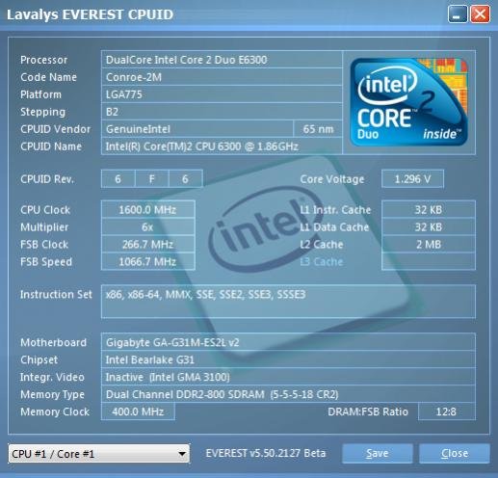
Task: Save the CPUID report
Action: pos(378,453)
